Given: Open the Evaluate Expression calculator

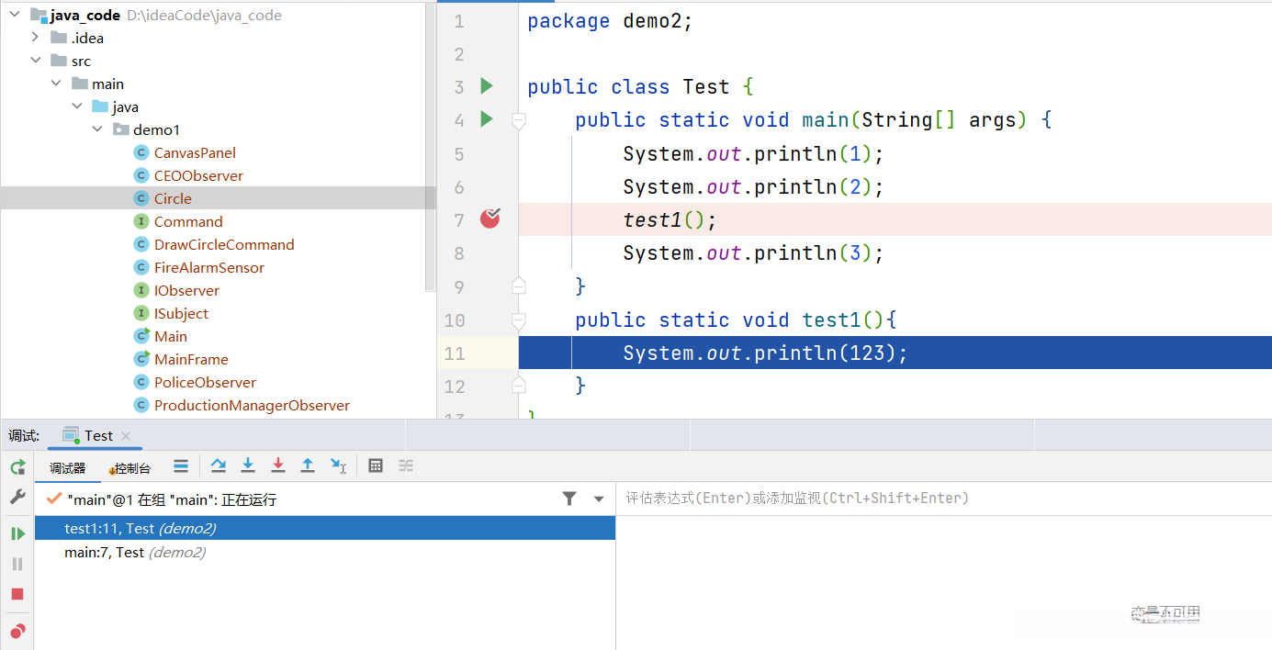Looking at the screenshot, I should (376, 465).
